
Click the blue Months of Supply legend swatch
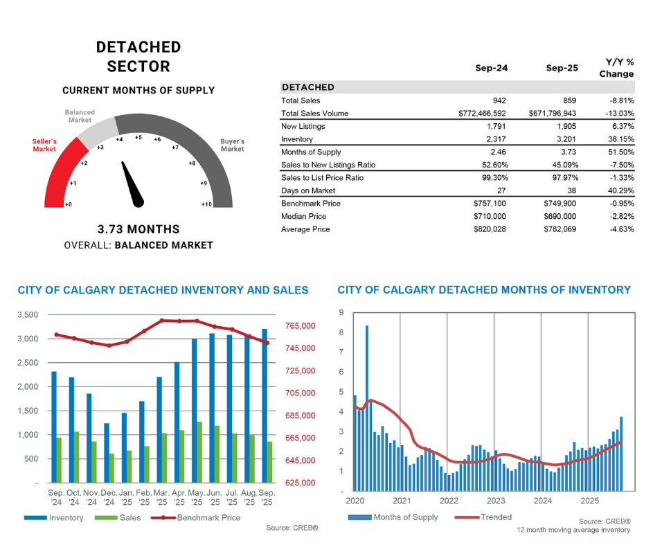coord(359,517)
